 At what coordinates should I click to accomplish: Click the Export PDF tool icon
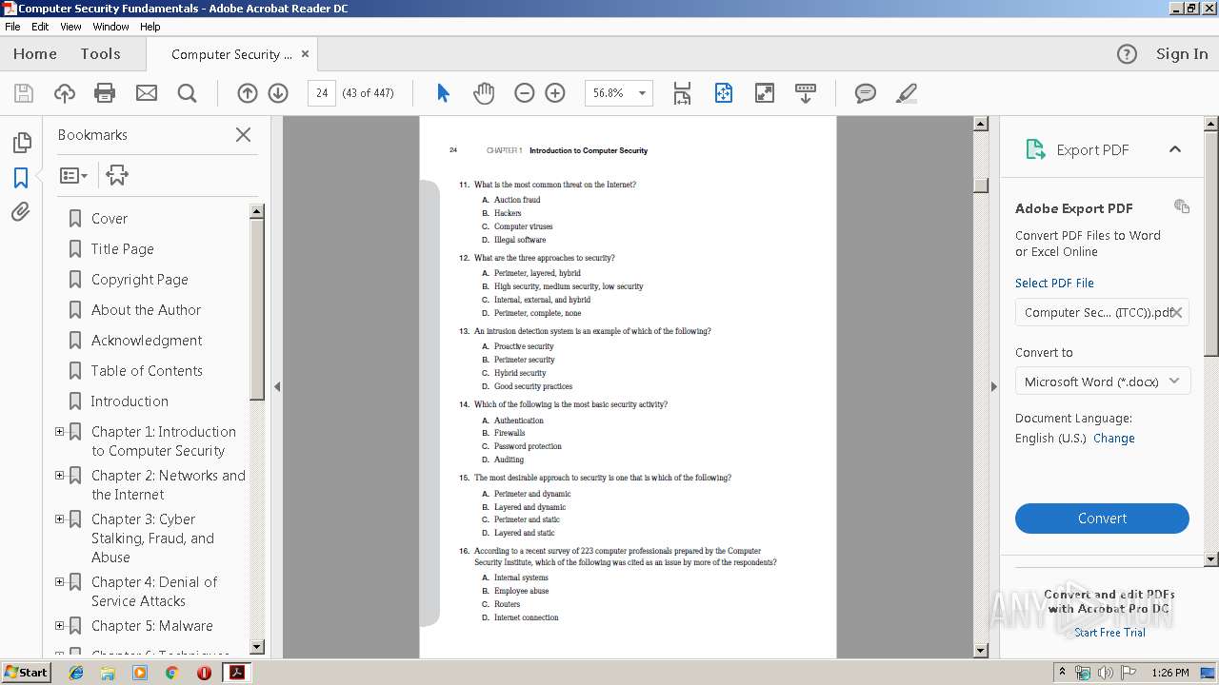pos(1035,149)
